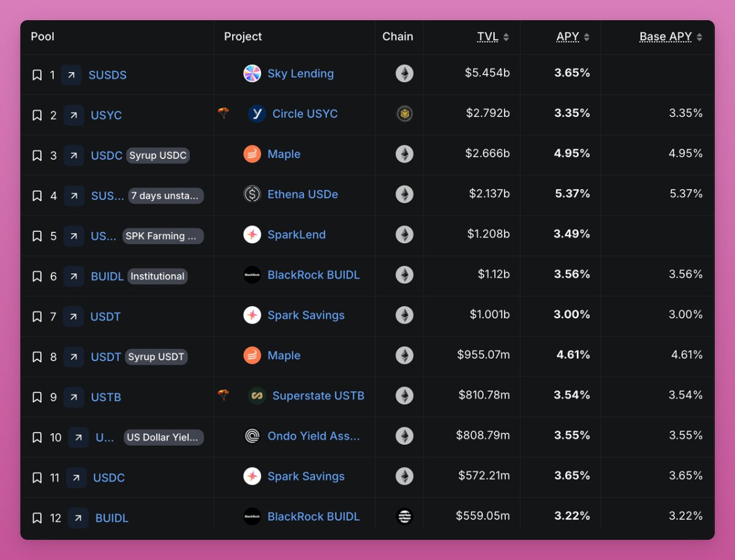
Task: Bookmark the USTB pool in row 9
Action: coord(37,397)
